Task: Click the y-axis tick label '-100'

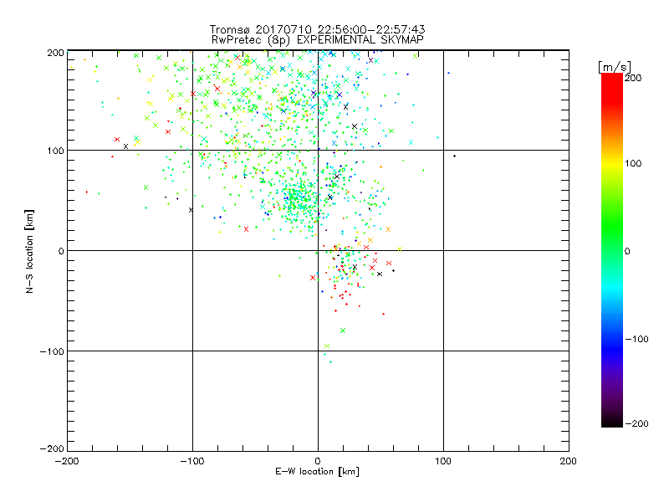Action: (52, 351)
